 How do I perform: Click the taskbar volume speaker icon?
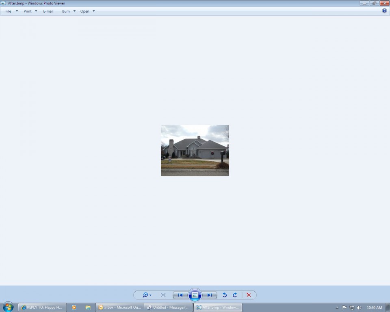coord(359,308)
